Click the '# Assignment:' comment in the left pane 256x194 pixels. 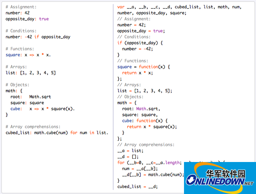tap(21, 7)
